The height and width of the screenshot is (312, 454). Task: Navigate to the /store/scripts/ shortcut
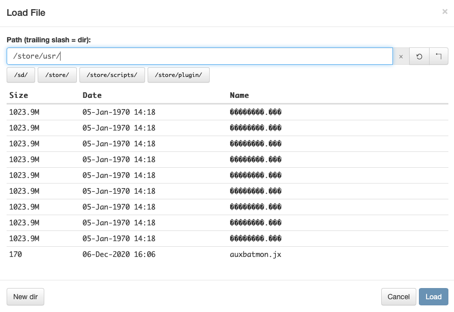112,75
